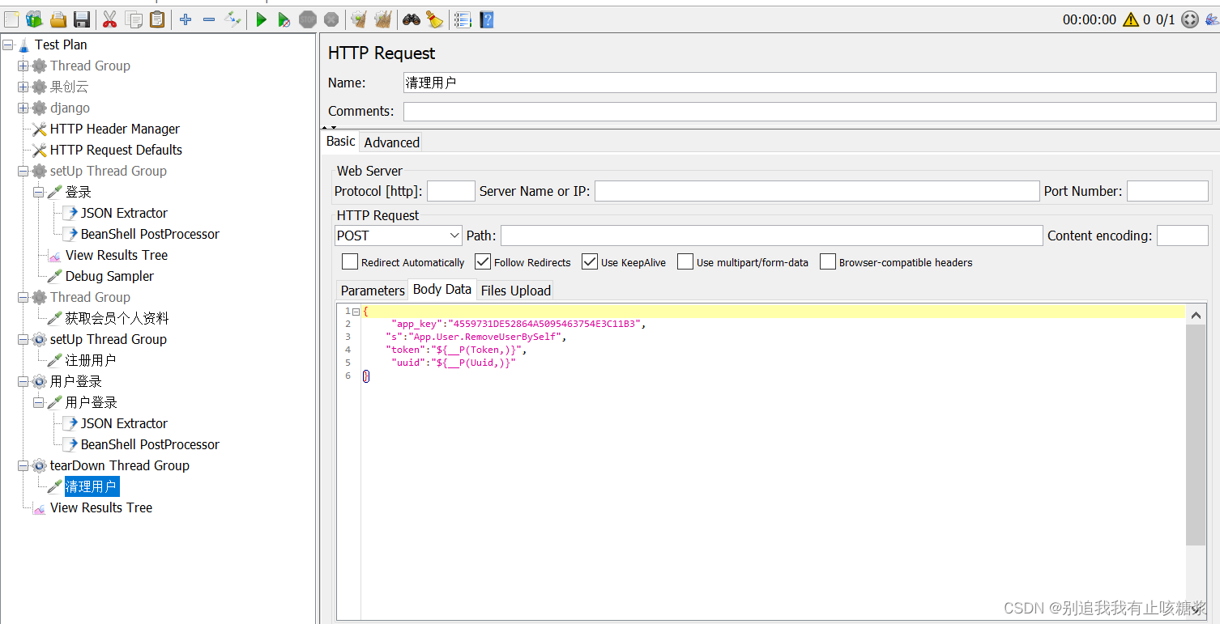Select bottom View Results Tree listener
This screenshot has height=624, width=1220.
100,507
